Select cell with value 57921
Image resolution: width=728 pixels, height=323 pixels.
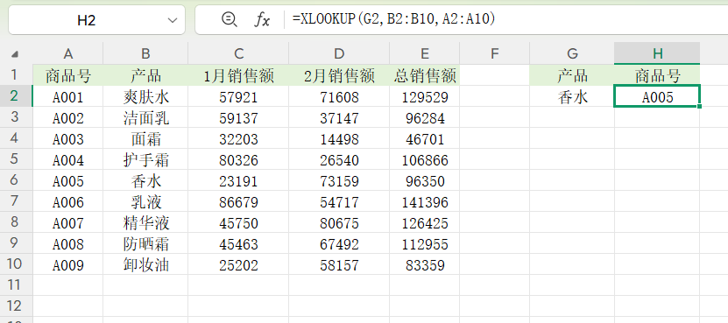238,96
